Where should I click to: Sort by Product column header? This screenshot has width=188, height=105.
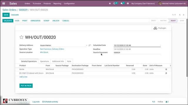pos(23,66)
